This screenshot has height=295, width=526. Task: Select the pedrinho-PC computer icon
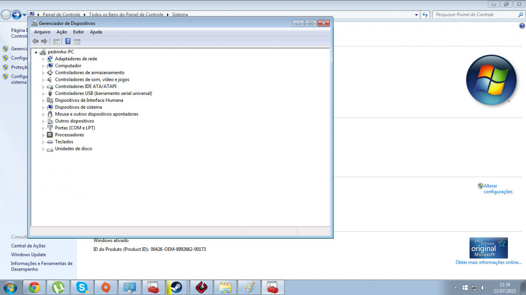[43, 52]
